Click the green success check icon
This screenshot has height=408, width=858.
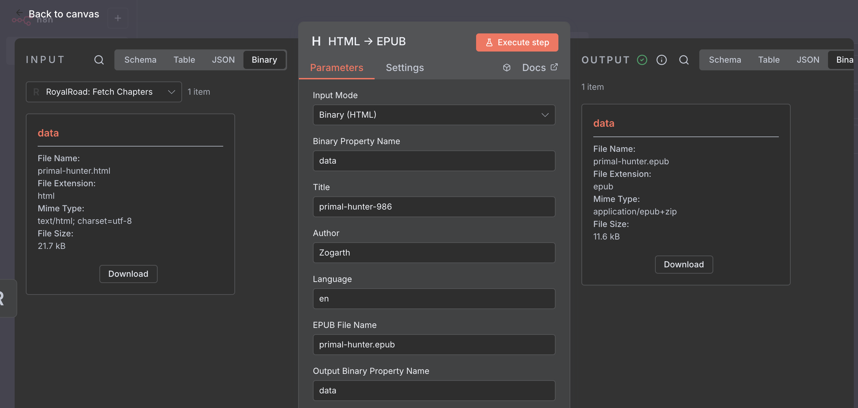click(642, 60)
